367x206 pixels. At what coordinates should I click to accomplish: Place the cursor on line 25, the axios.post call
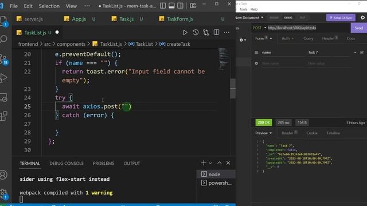pyautogui.click(x=97, y=106)
